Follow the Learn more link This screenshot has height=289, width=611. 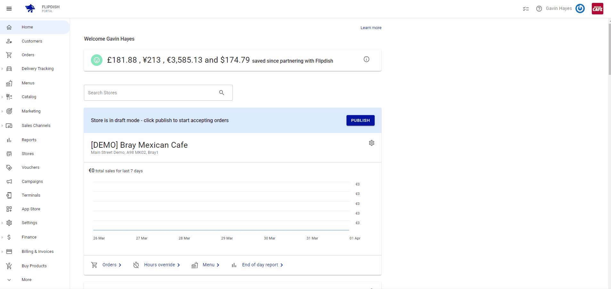[371, 28]
